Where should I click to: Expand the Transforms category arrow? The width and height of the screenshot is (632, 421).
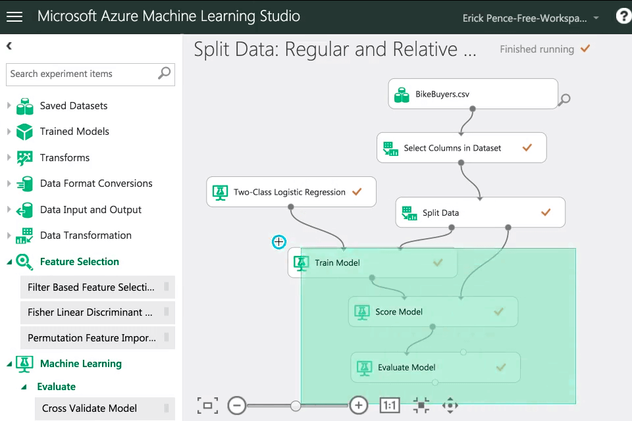(9, 157)
